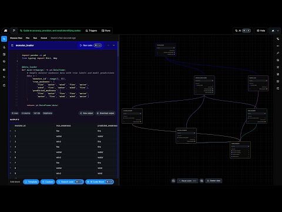The image size is (282, 212).
Task: Click the bottom icon in the right sidebar
Action: click(278, 88)
